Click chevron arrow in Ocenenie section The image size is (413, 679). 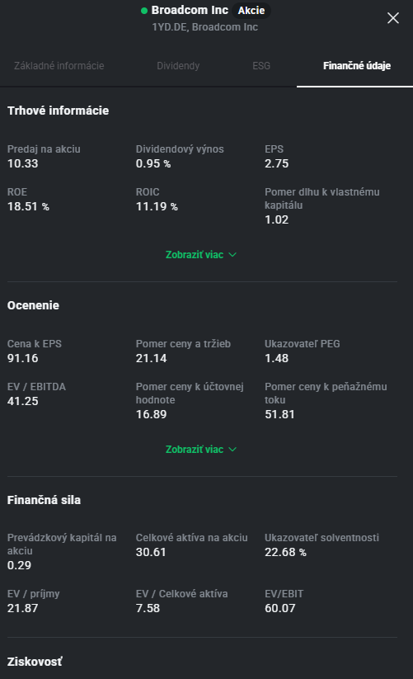click(232, 450)
